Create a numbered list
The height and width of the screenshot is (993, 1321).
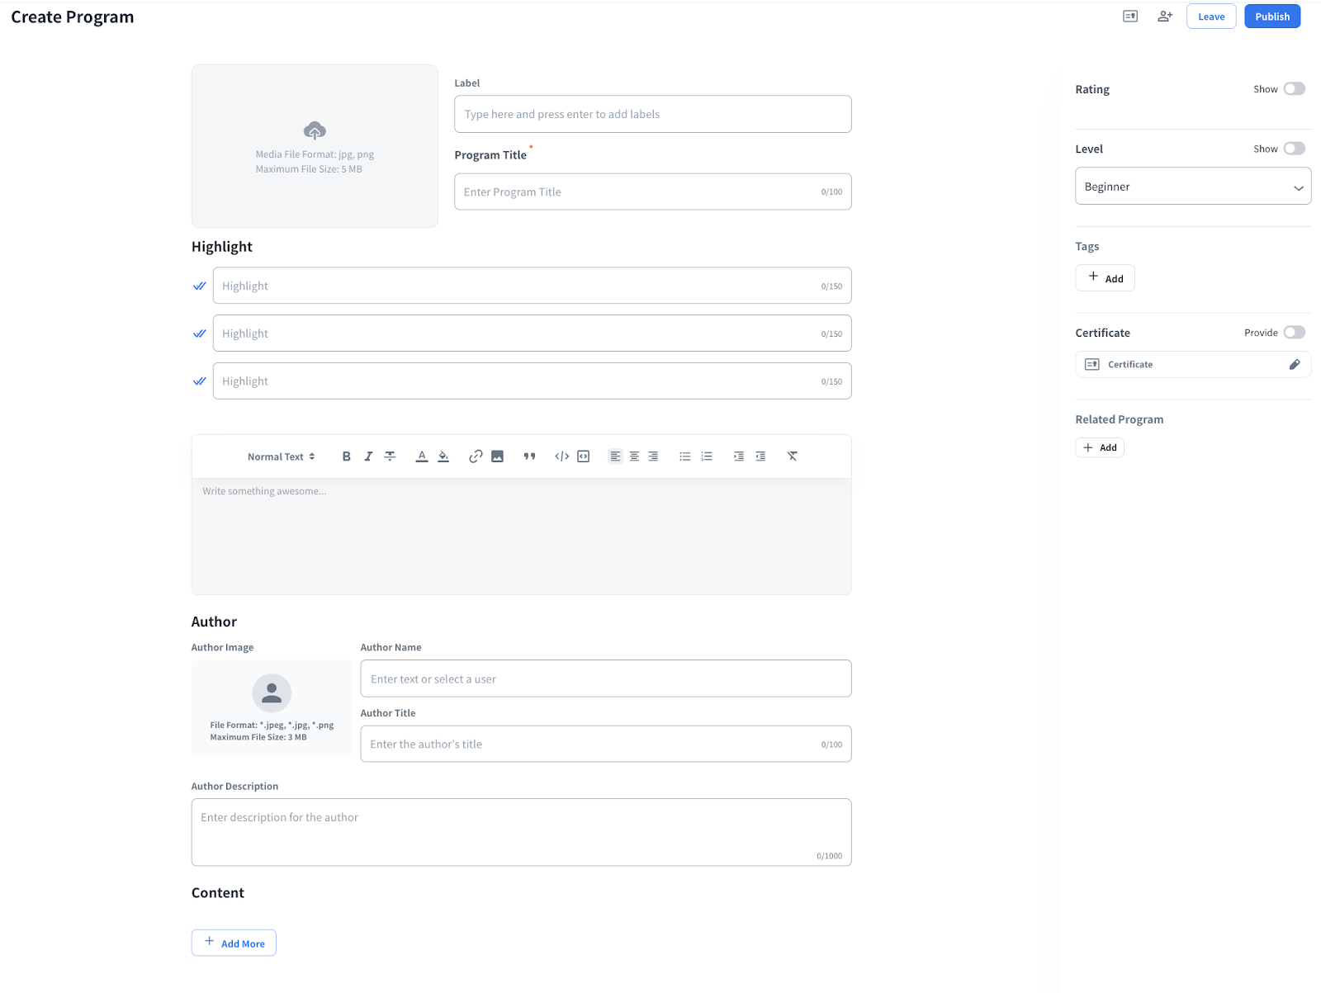point(707,456)
